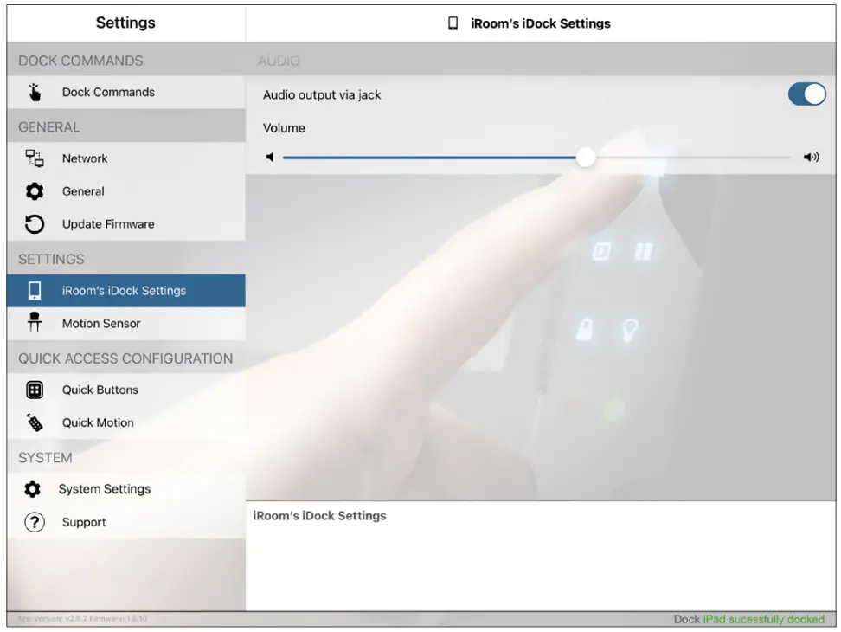Click the System Settings gear icon

(34, 488)
